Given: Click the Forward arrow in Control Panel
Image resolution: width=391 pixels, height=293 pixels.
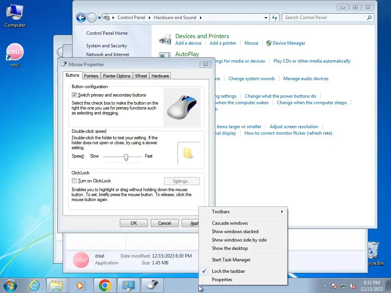Looking at the screenshot, I should click(x=92, y=18).
